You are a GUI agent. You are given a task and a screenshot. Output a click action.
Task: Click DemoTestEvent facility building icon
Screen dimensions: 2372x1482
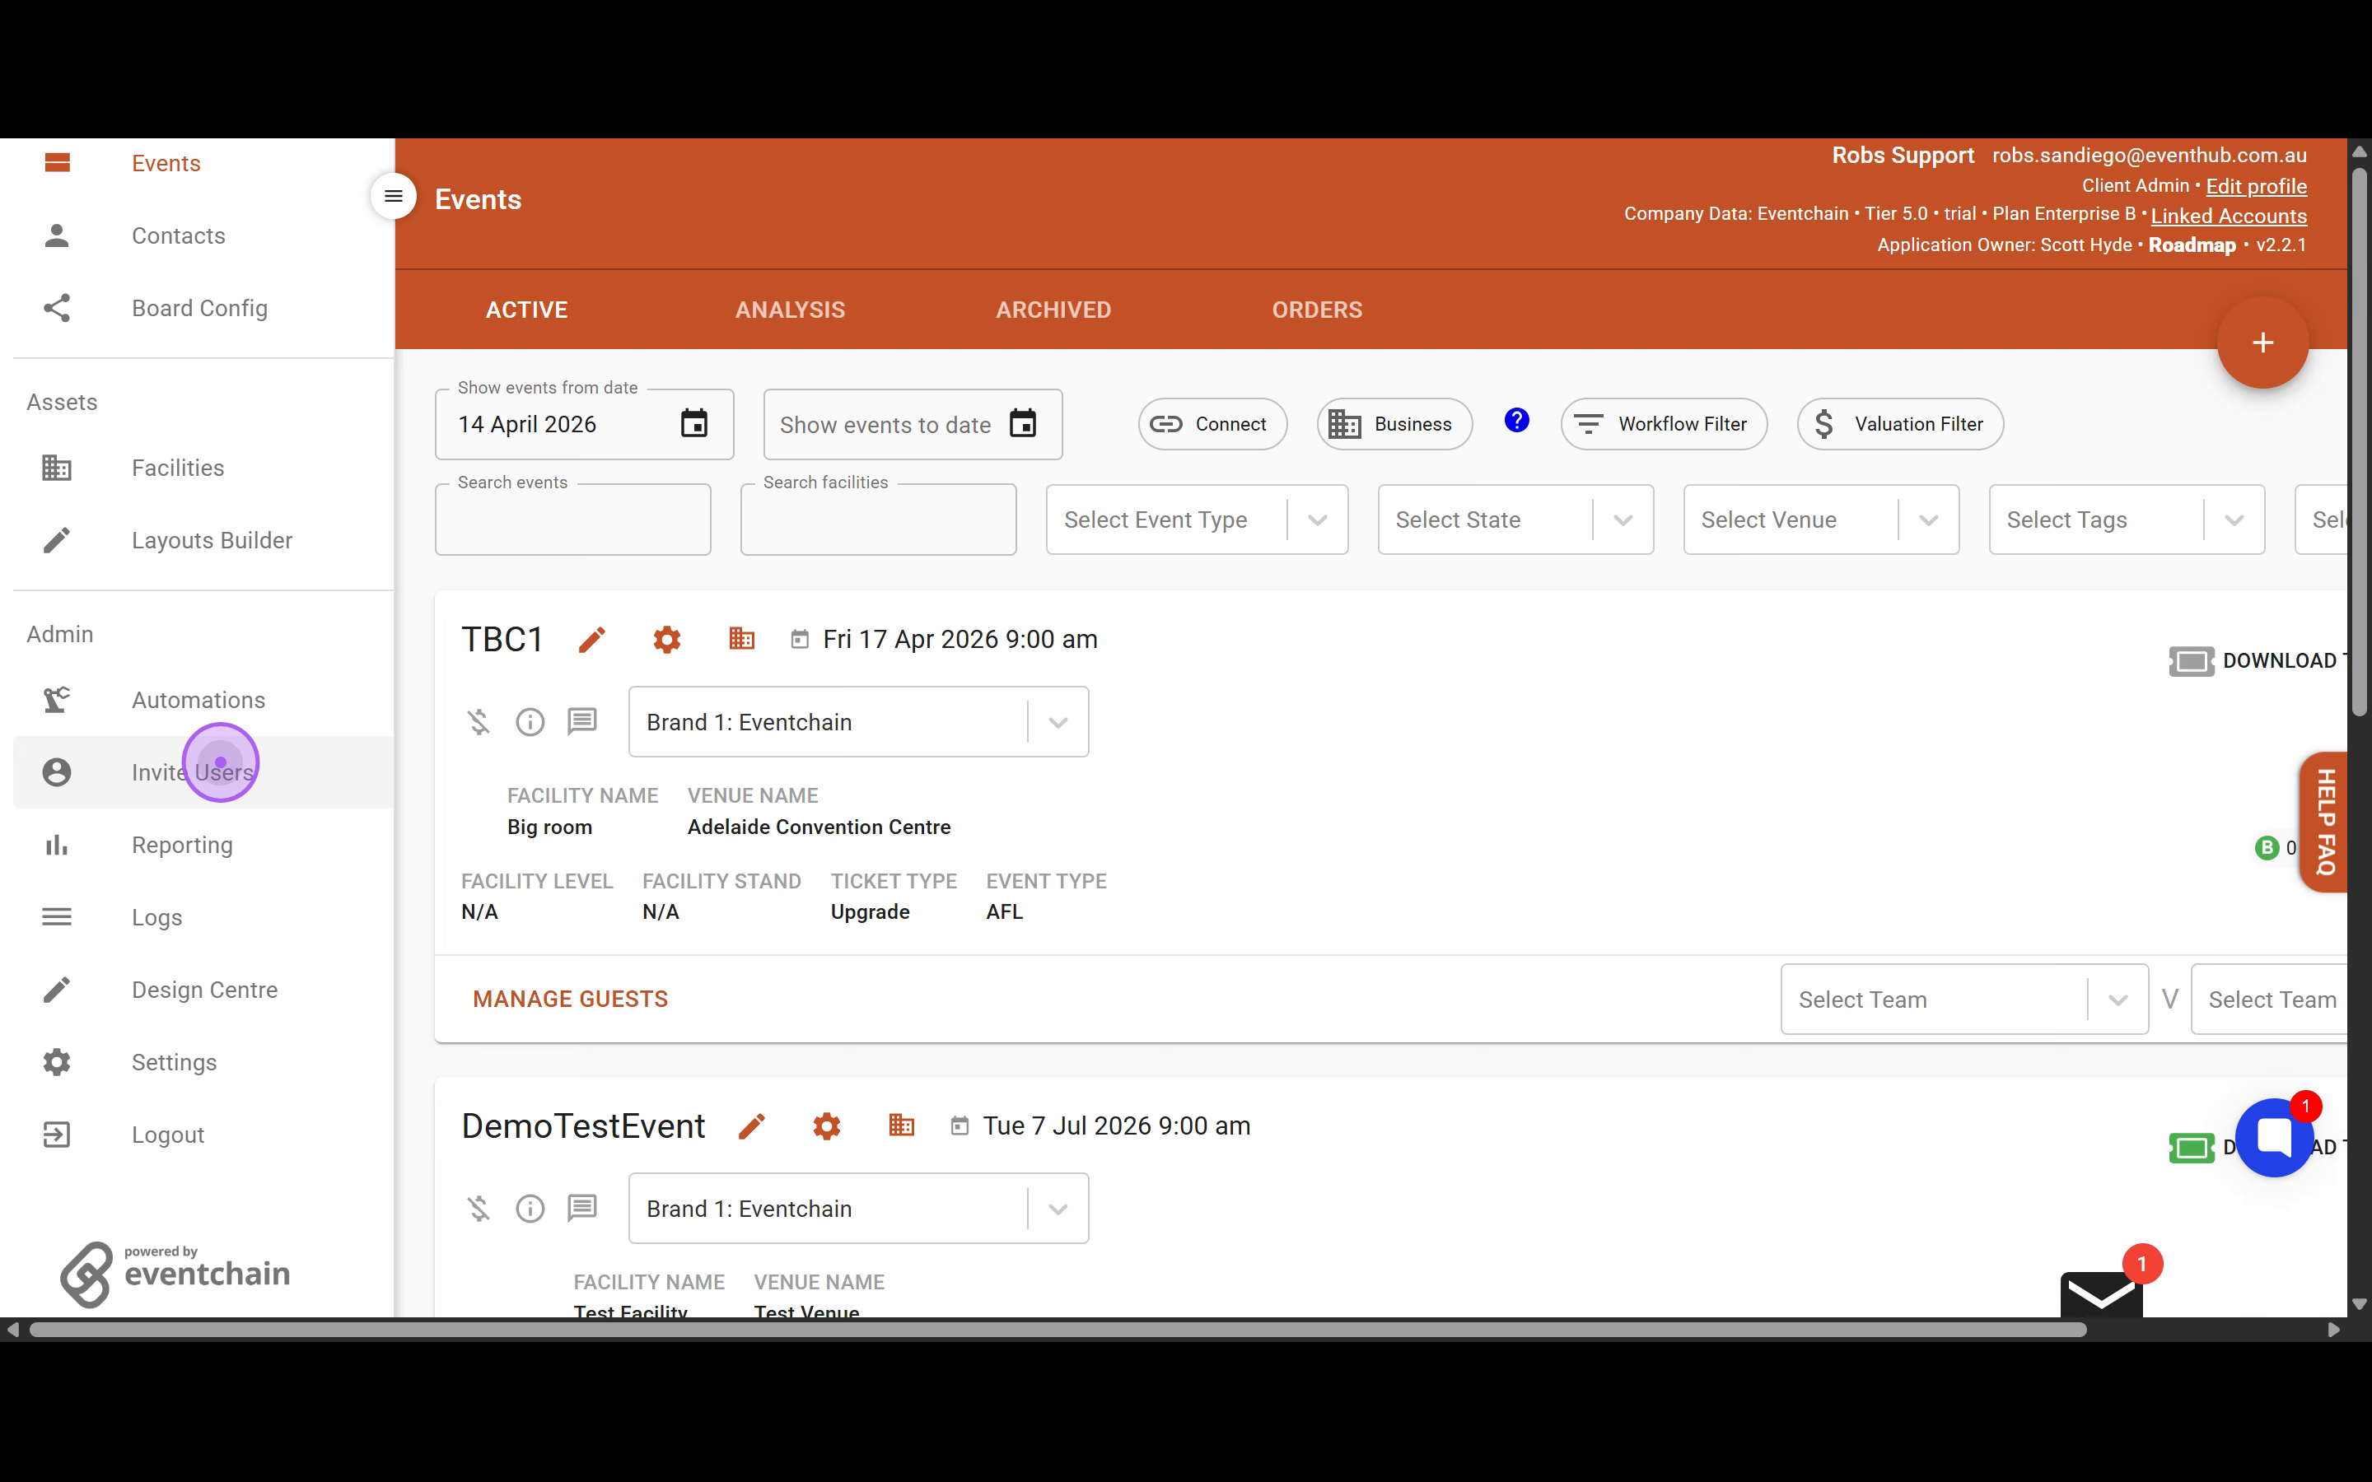click(x=902, y=1125)
